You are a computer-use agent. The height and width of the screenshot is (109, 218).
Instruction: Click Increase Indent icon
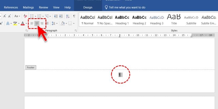click(61, 16)
